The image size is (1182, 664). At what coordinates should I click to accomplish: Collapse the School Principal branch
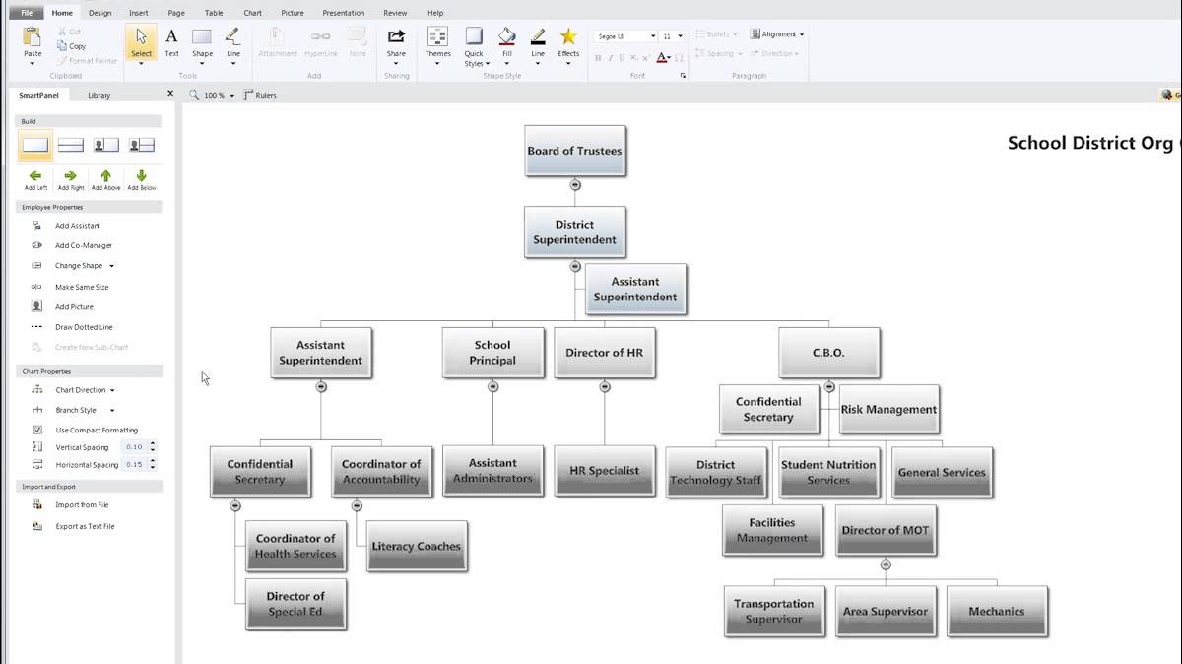click(492, 387)
